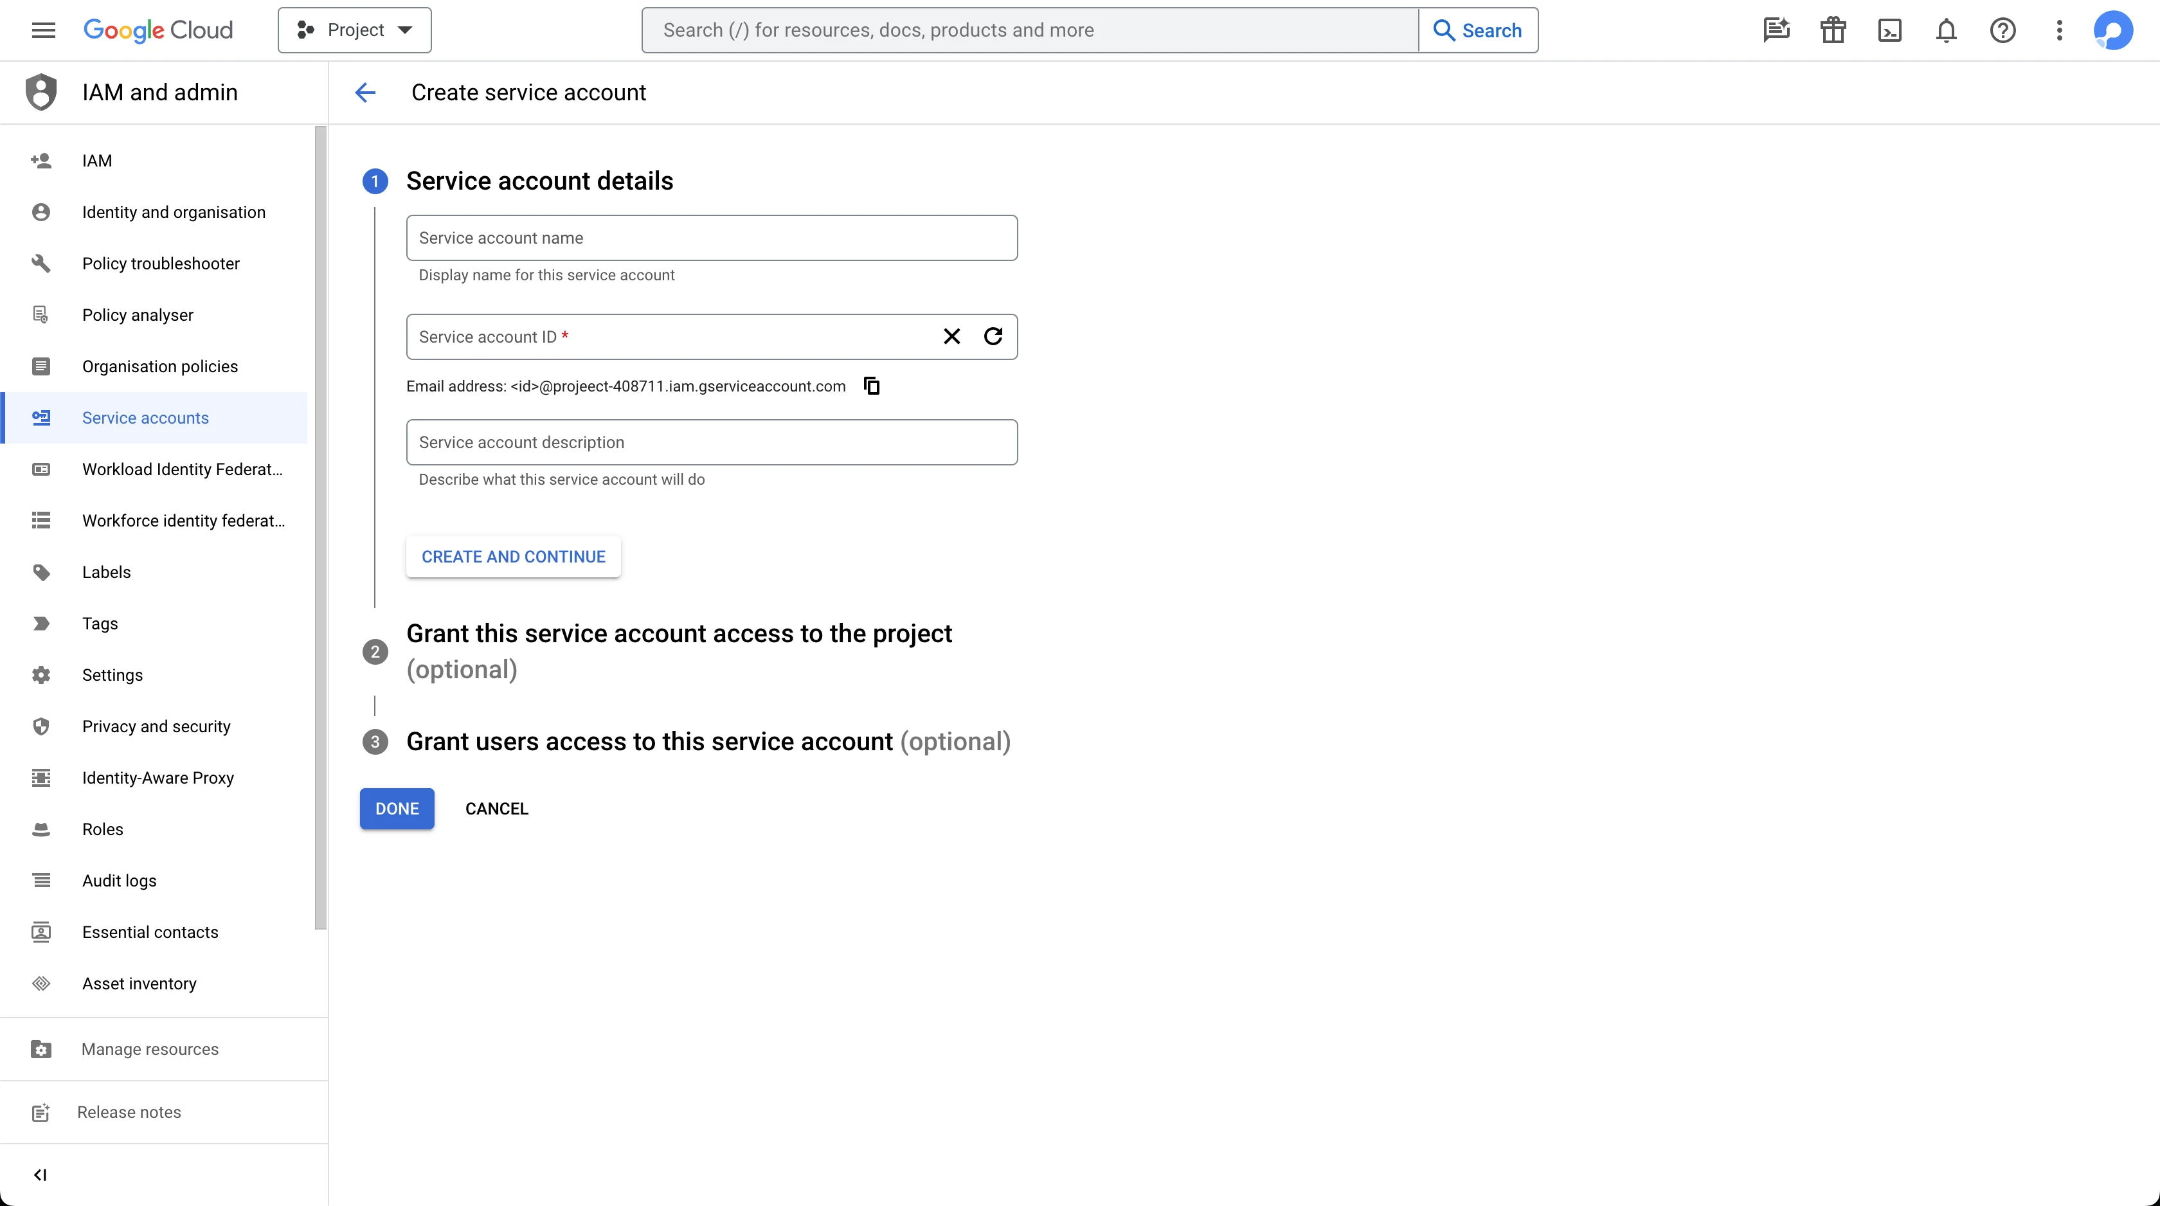Open Roles in the sidebar
This screenshot has height=1206, width=2160.
[102, 829]
